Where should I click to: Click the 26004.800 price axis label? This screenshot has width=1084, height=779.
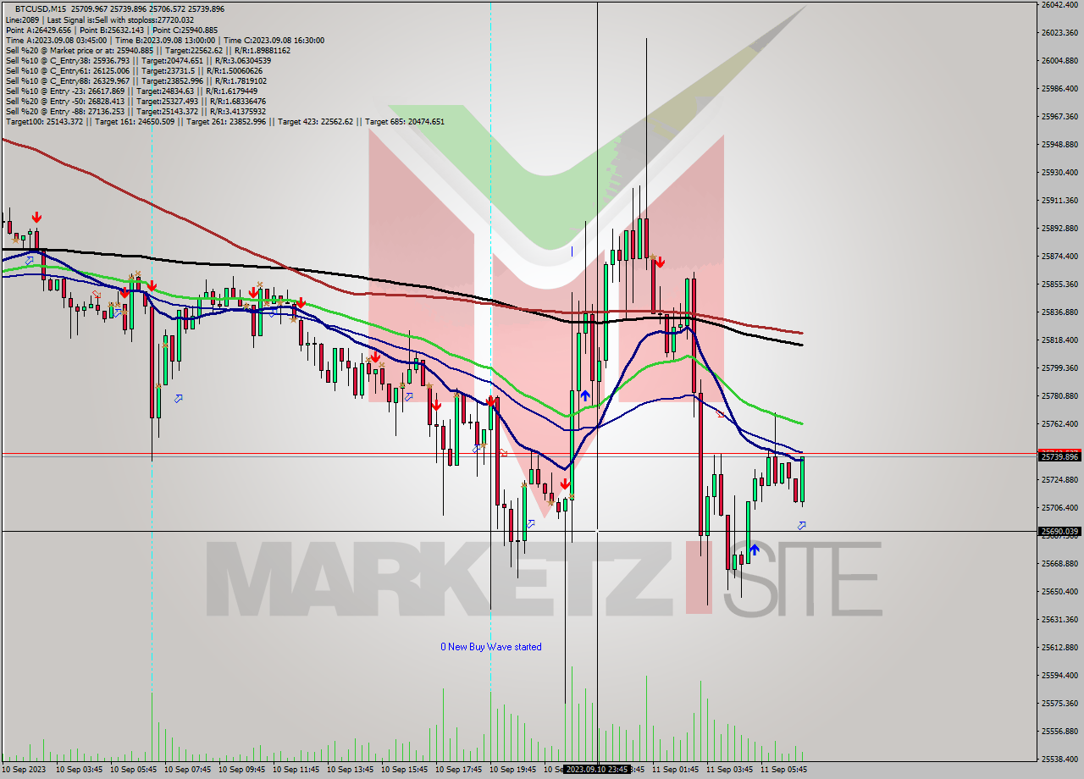coord(1059,61)
